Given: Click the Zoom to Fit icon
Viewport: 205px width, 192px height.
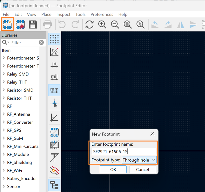Looking at the screenshot, I should [x=128, y=25].
